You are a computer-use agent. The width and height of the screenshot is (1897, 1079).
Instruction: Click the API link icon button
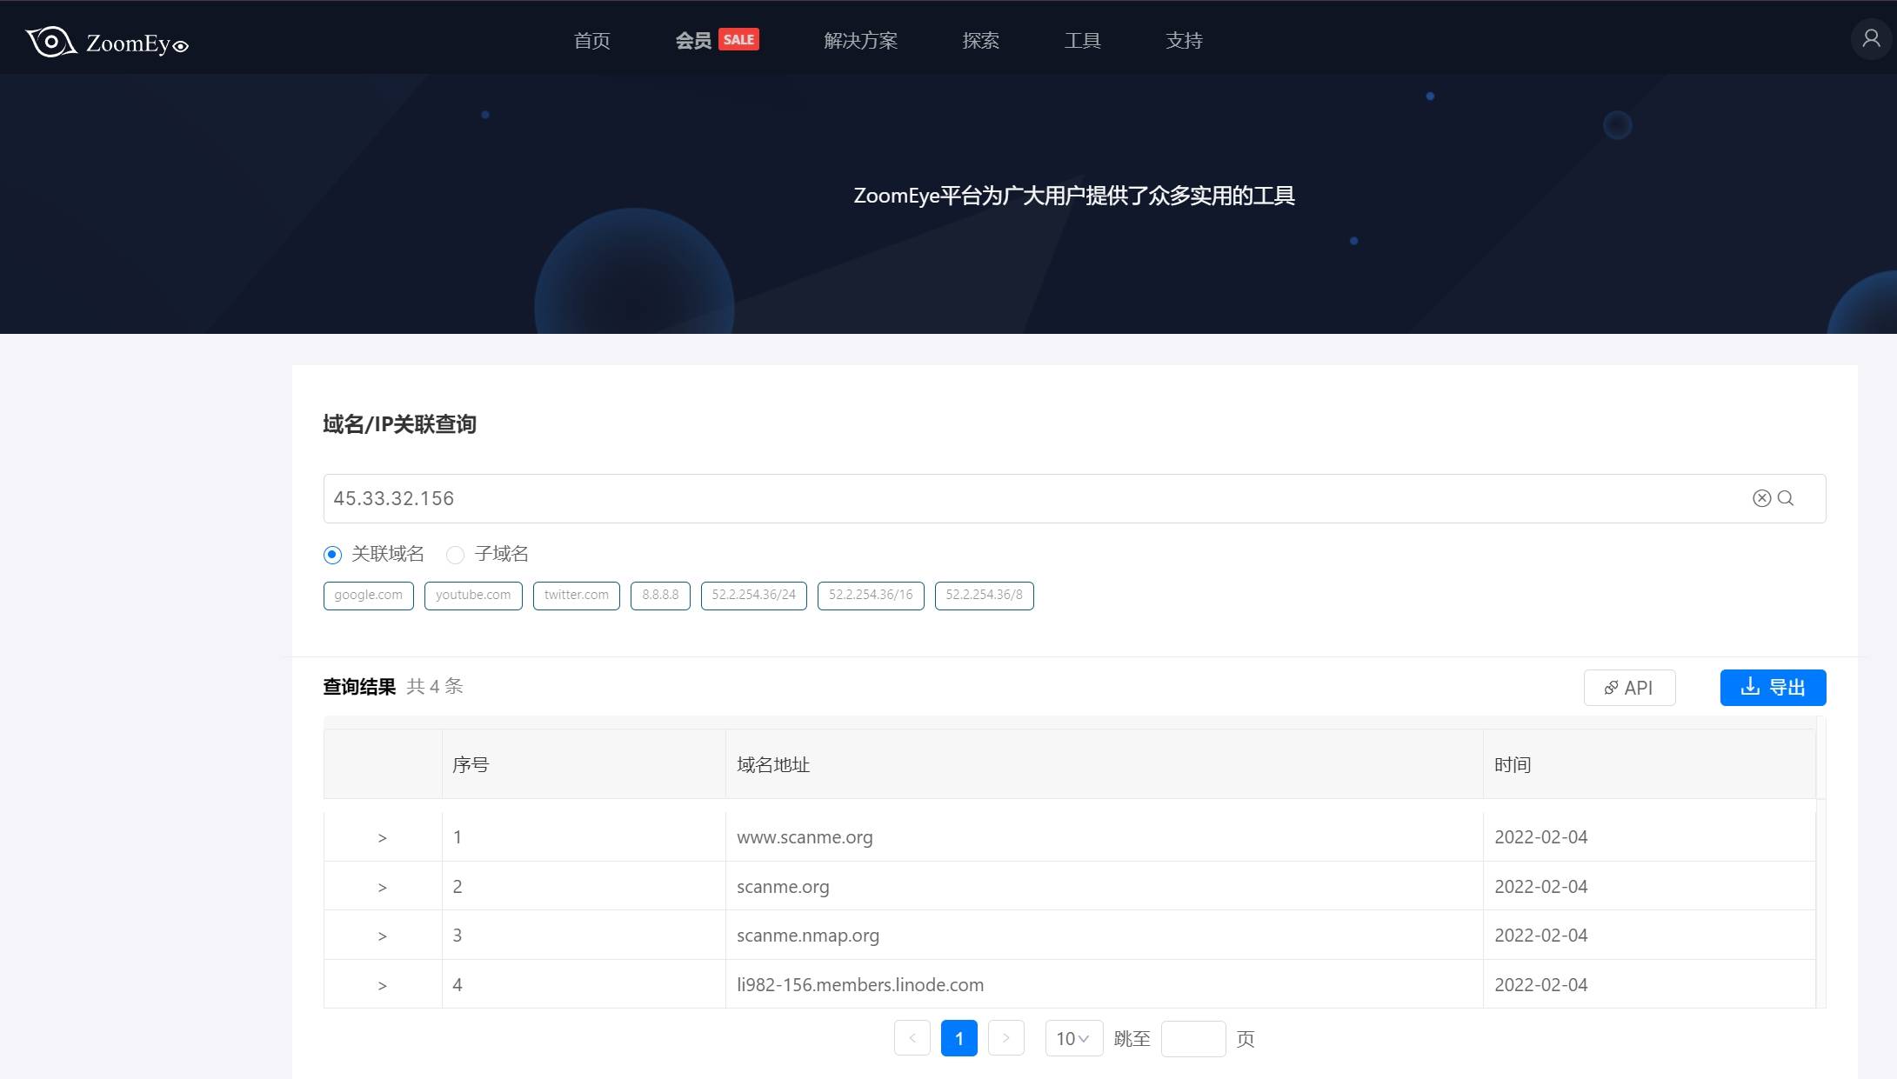click(1629, 688)
